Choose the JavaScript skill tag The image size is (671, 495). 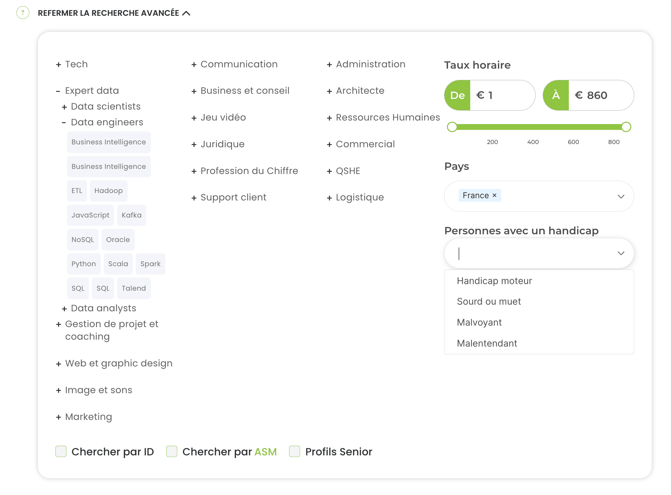tap(91, 215)
